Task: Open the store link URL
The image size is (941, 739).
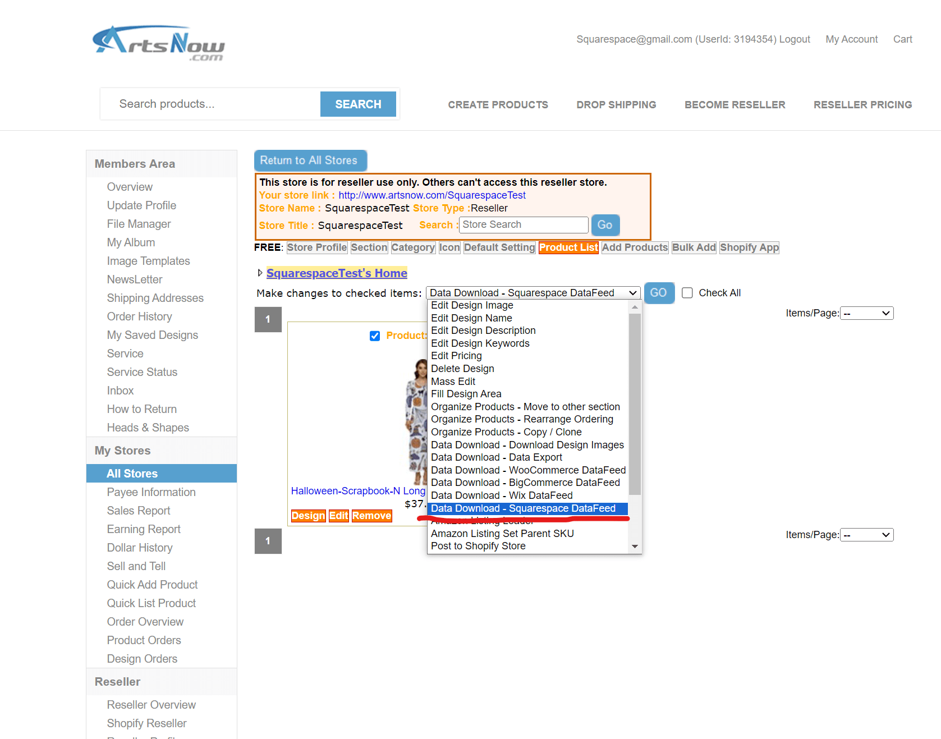Action: click(432, 195)
